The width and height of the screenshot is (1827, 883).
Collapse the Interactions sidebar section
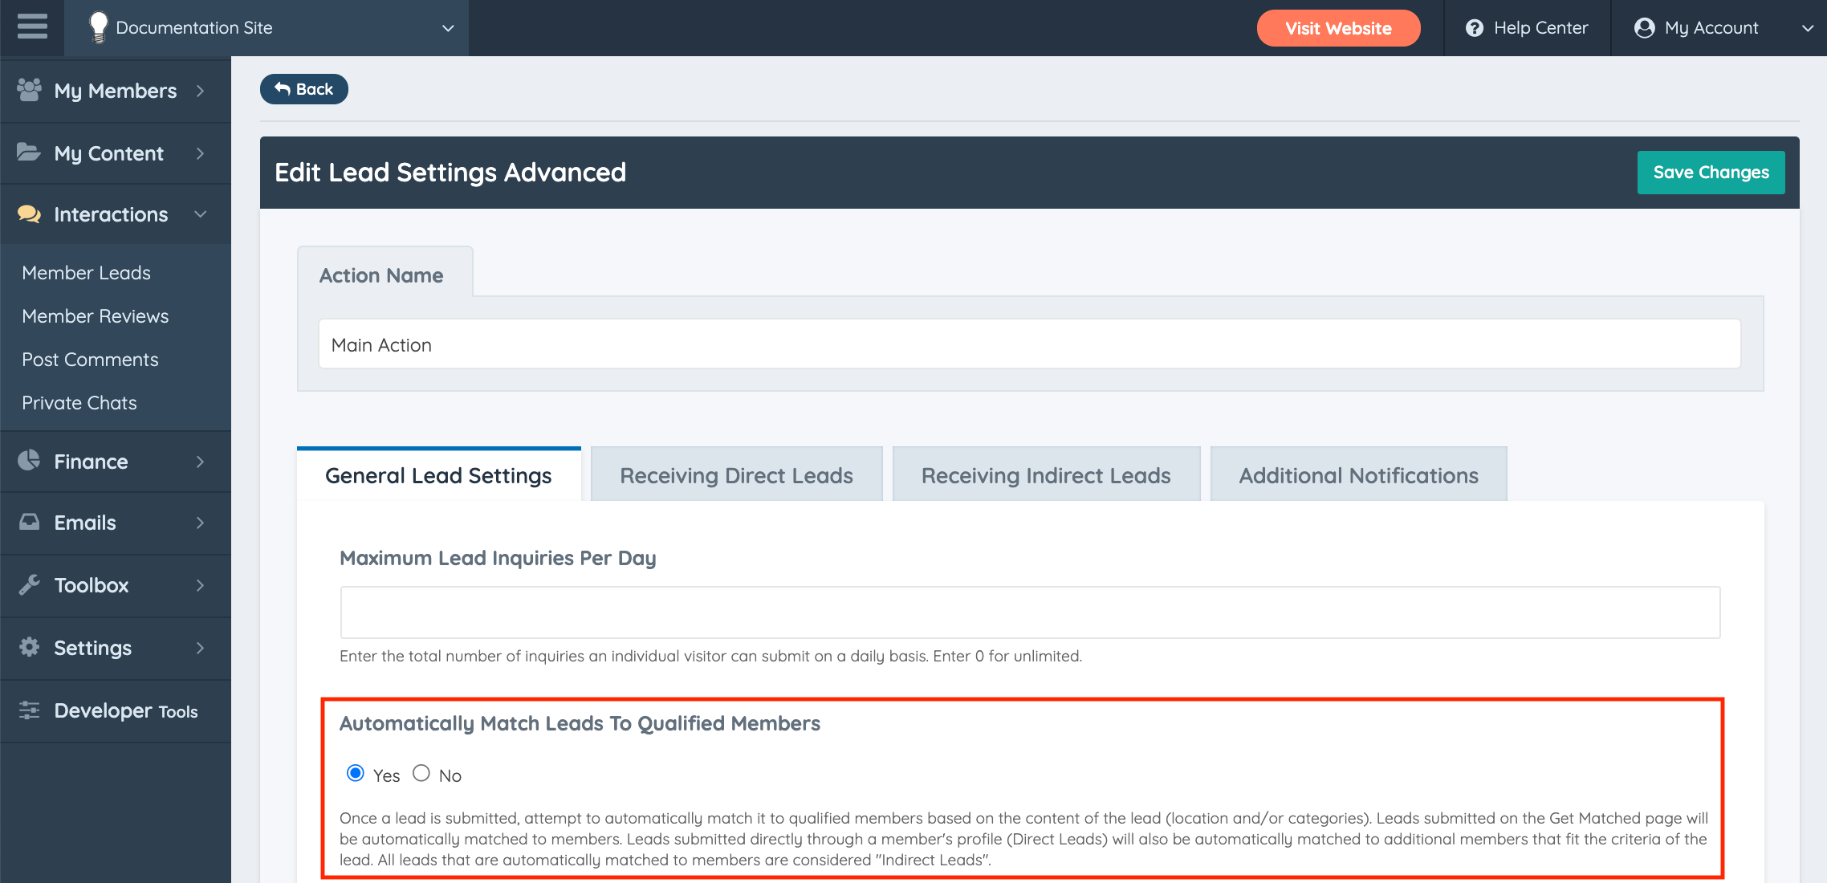(x=200, y=214)
